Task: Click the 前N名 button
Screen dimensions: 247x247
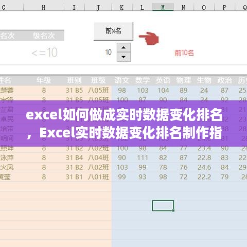Action: [113, 31]
